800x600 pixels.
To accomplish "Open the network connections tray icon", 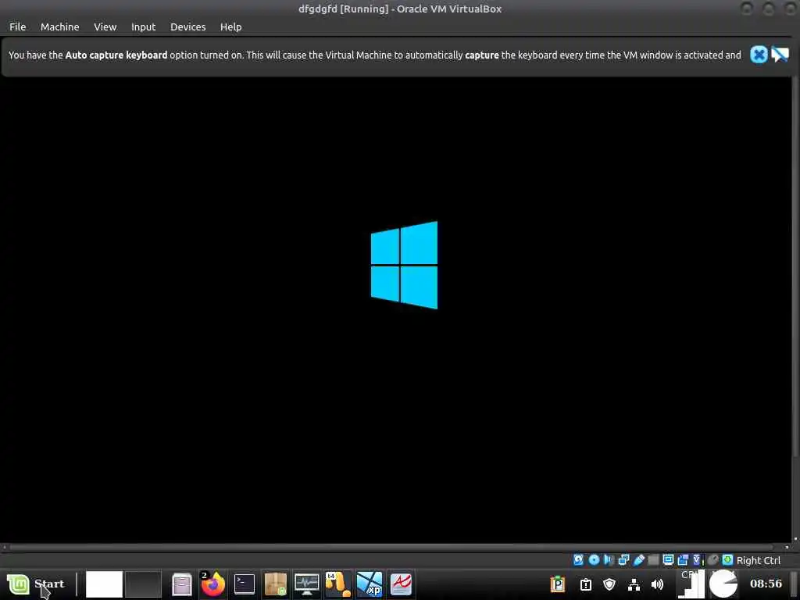I will tap(634, 584).
